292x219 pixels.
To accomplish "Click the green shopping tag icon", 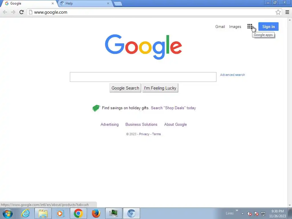I will pyautogui.click(x=96, y=108).
